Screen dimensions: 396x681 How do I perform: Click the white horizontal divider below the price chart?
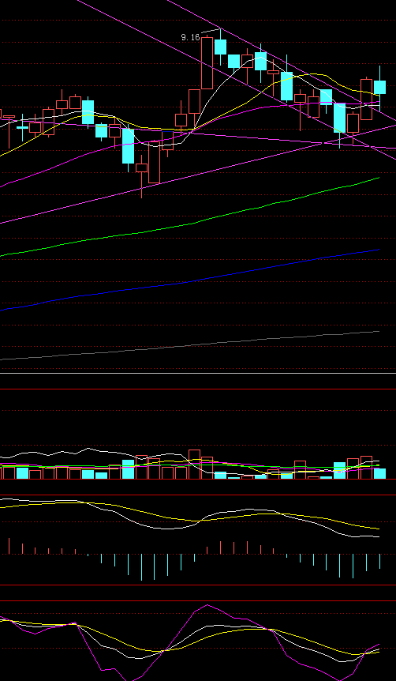pyautogui.click(x=198, y=373)
